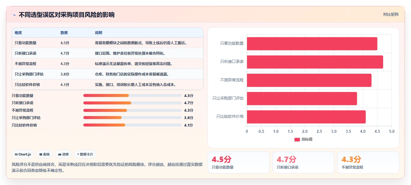This screenshot has height=185, width=411.
Task: Click the description starting 标准演示无法暴露
Action: tap(134, 64)
